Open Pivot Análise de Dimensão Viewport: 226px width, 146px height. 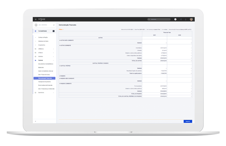point(45,85)
